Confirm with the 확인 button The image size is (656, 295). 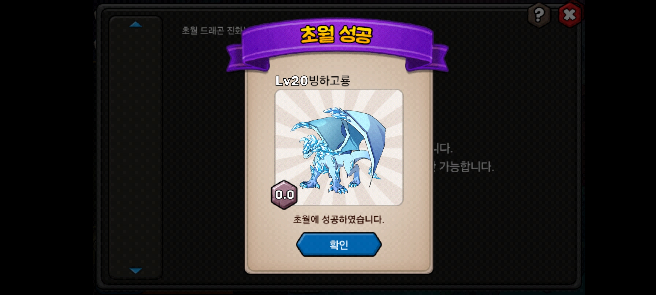tap(339, 244)
